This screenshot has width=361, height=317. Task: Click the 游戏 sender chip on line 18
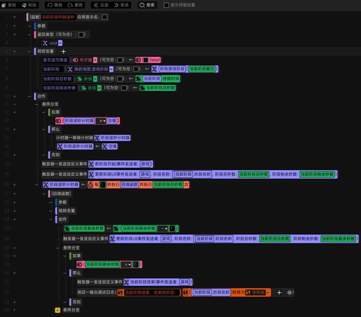[145, 164]
